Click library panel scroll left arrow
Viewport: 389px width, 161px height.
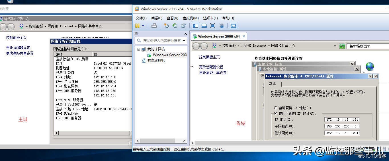(x=138, y=141)
